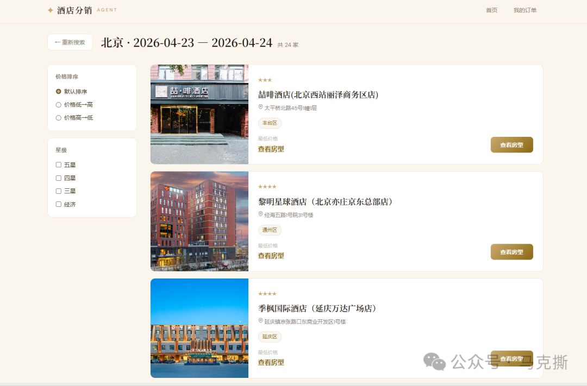Click the diamond logo icon beside 酒店分销
Image resolution: width=587 pixels, height=386 pixels.
click(x=49, y=10)
